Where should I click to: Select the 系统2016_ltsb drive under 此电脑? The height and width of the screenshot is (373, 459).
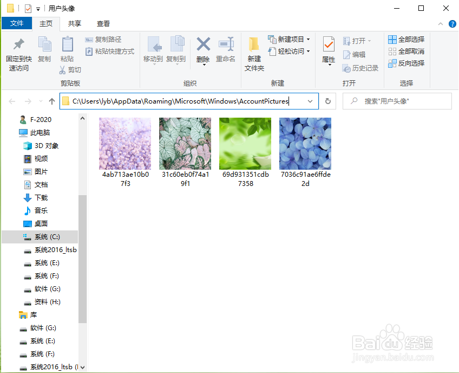[50, 250]
